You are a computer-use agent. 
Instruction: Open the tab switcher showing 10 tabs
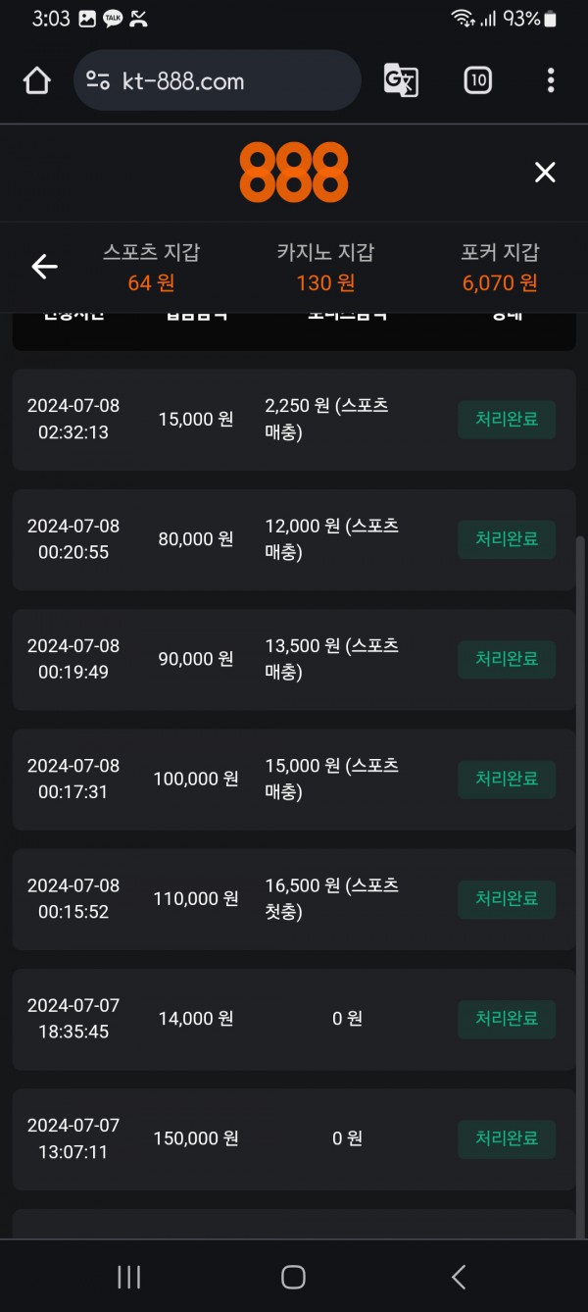click(477, 80)
